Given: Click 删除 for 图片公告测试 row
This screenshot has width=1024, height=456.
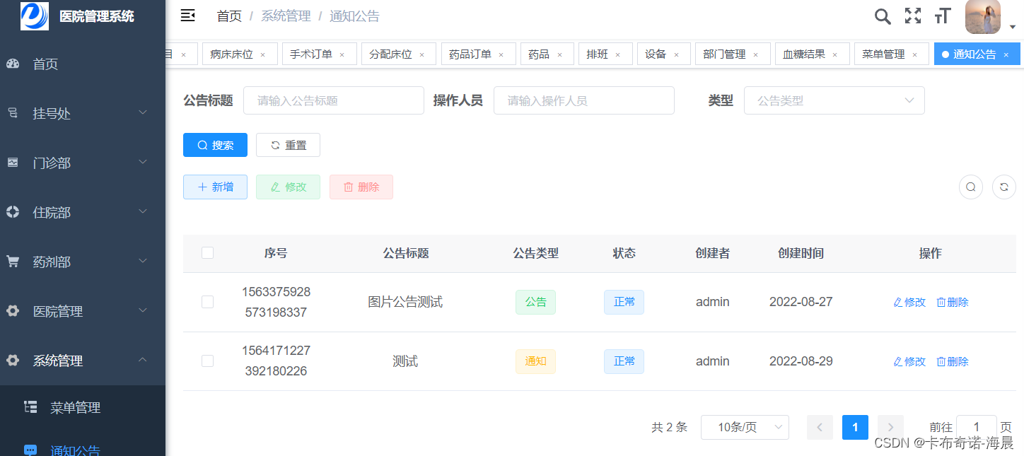Looking at the screenshot, I should click(953, 302).
